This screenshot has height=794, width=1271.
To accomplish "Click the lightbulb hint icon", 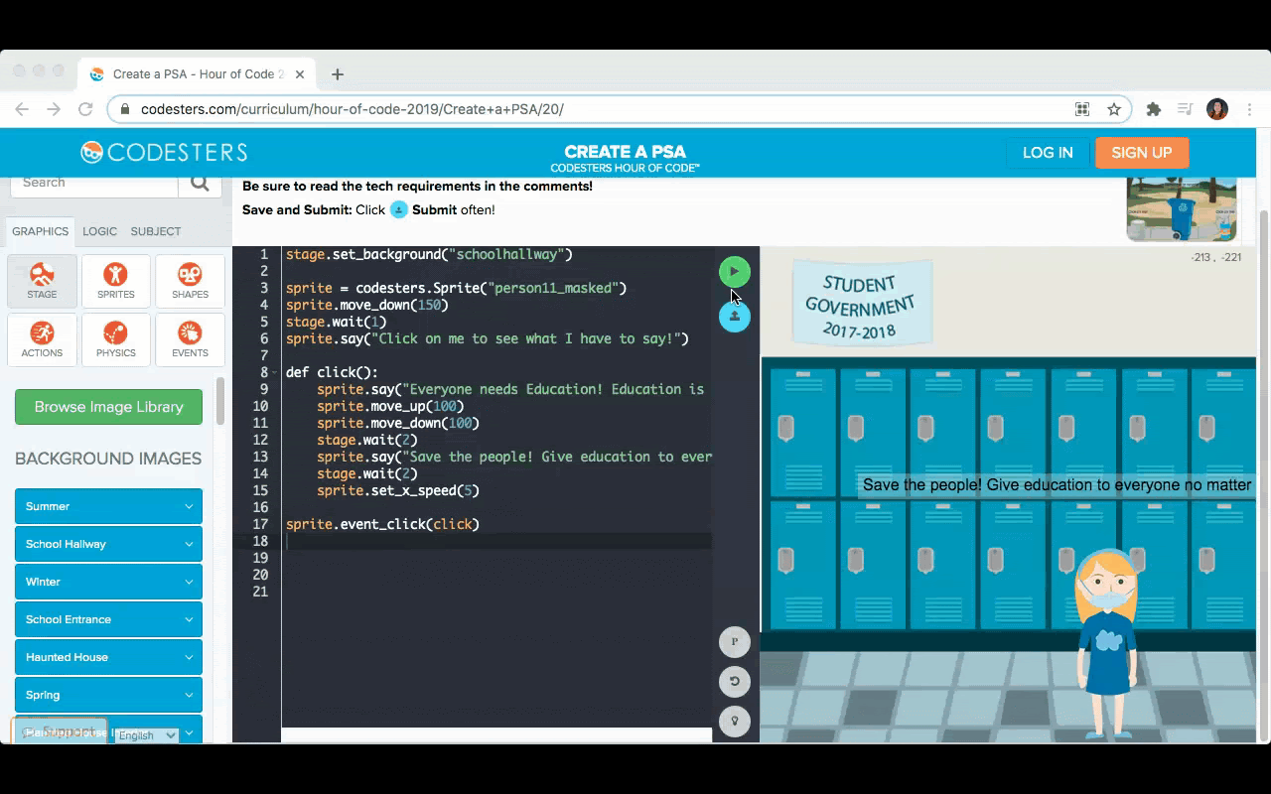I will coord(734,722).
